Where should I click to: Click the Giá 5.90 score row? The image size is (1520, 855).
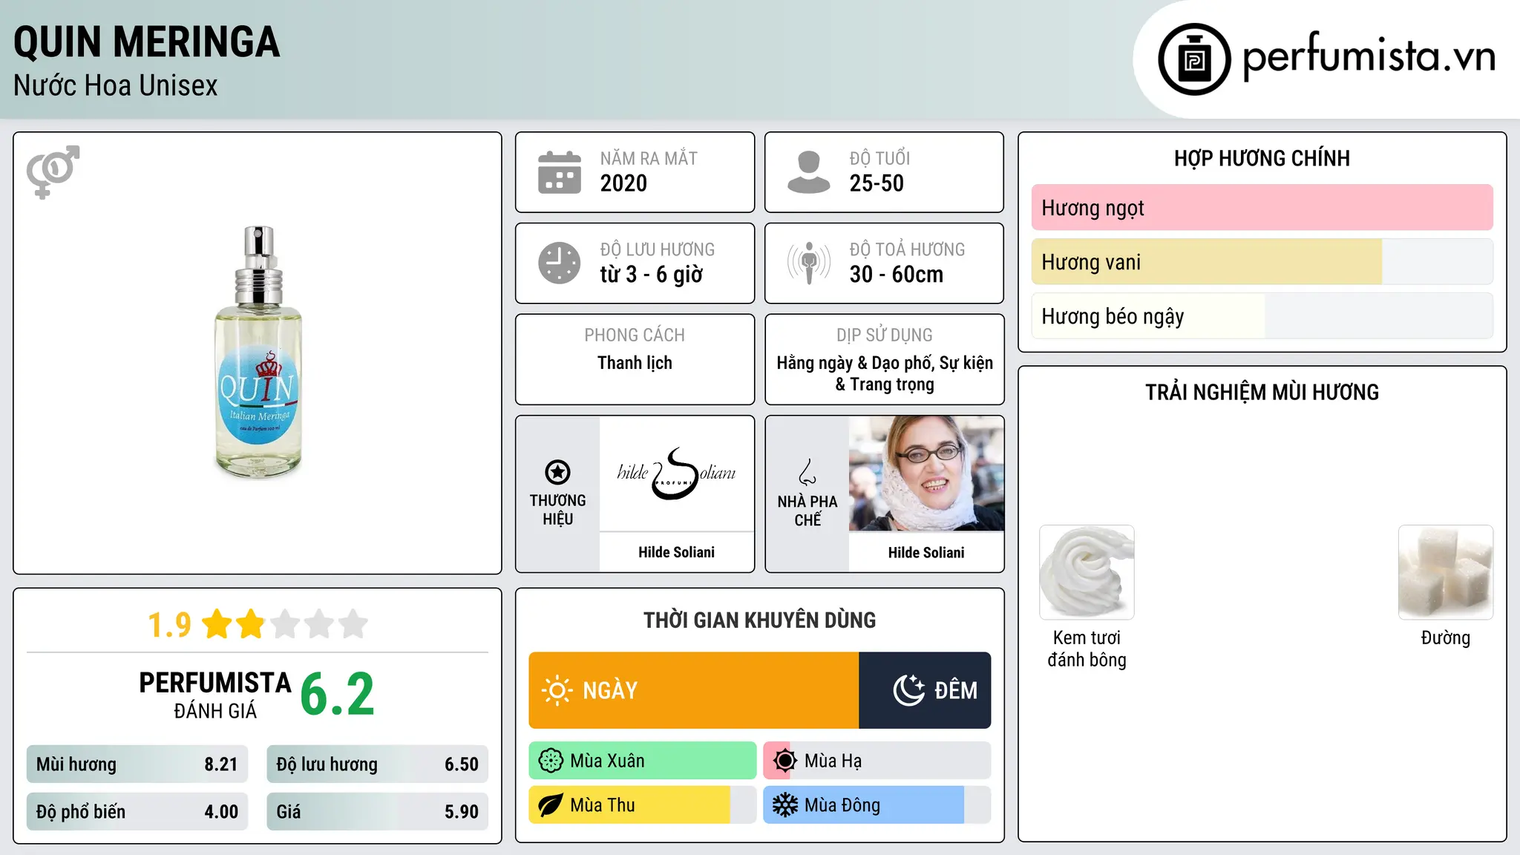coord(377,812)
